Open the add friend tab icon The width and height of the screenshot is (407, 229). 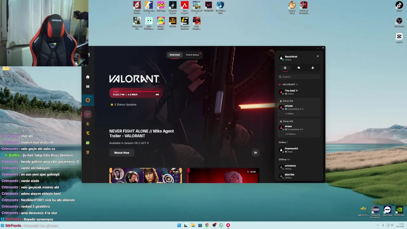coord(313,68)
